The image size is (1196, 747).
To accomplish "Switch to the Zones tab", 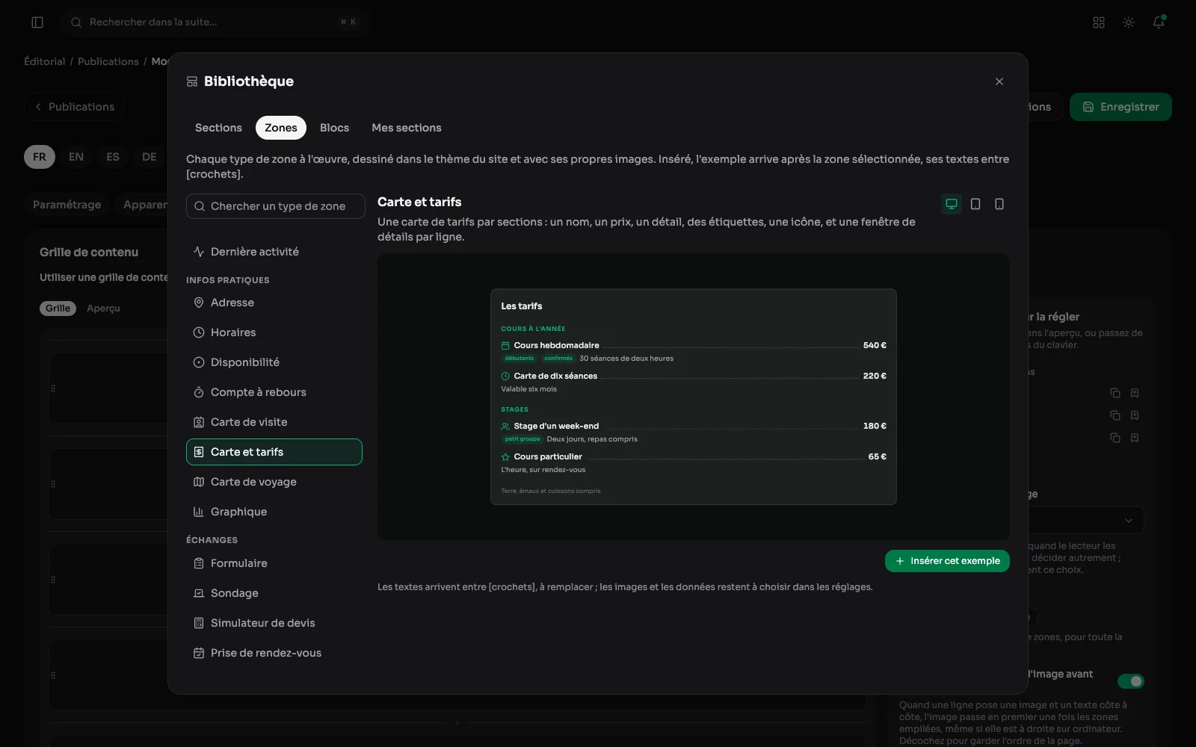I will pos(281,128).
